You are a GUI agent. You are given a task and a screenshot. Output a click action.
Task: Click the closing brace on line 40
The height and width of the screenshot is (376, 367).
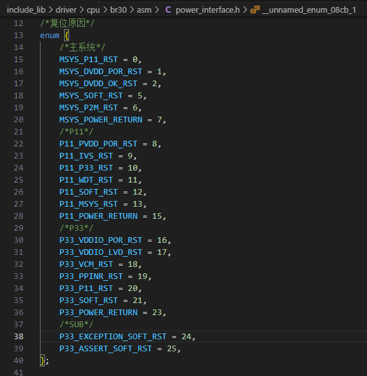[42, 361]
